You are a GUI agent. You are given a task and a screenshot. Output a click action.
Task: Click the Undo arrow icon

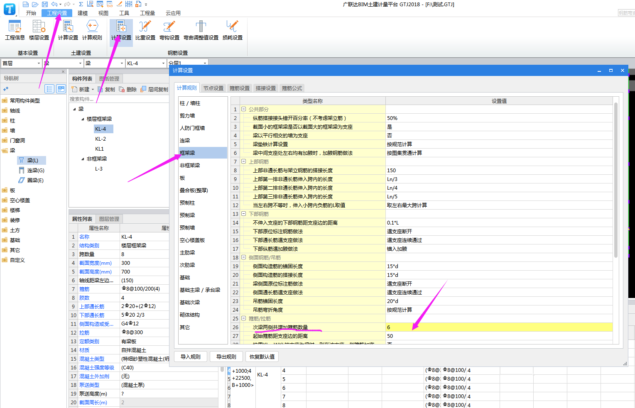click(54, 4)
